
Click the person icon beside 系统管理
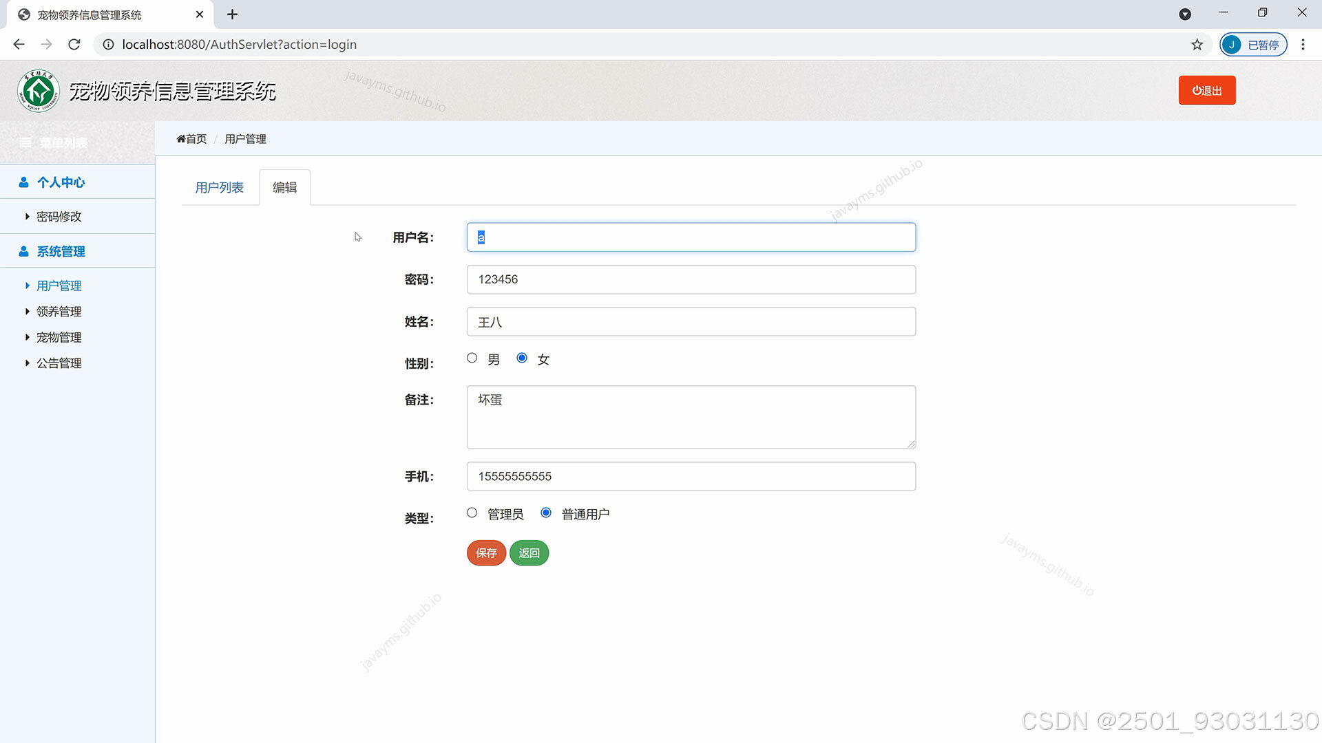click(x=23, y=252)
